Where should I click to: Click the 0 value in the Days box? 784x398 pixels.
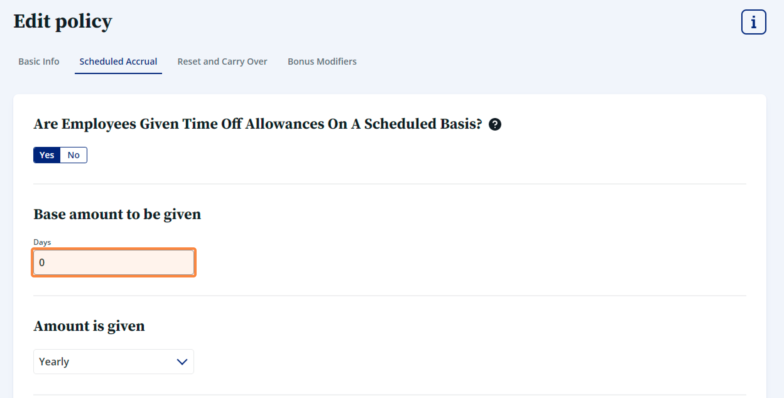coord(42,262)
